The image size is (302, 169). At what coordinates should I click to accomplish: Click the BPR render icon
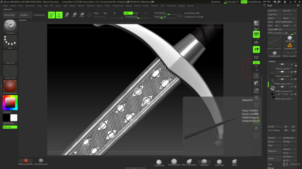coord(256,23)
